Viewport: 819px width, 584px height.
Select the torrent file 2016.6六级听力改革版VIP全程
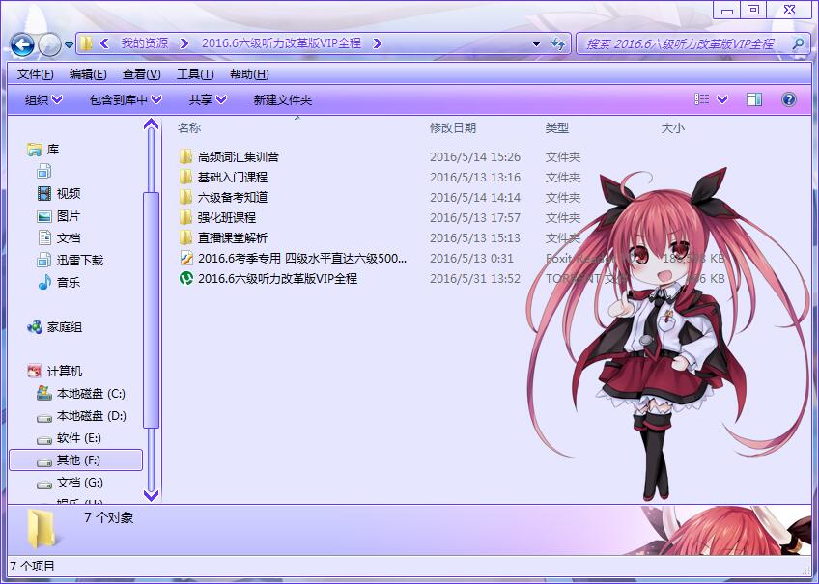[277, 278]
